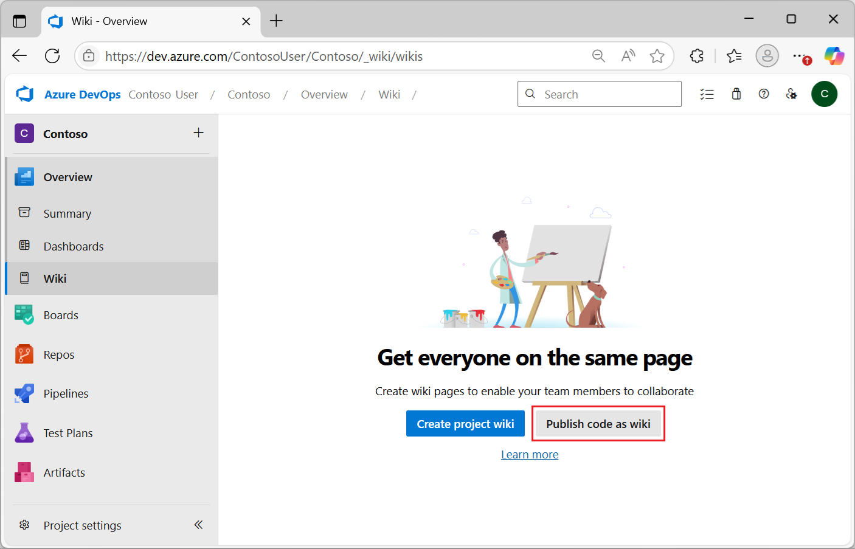855x549 pixels.
Task: Open Repos in the sidebar
Action: [59, 354]
